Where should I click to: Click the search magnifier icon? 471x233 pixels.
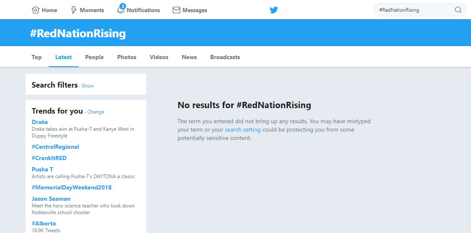[458, 10]
